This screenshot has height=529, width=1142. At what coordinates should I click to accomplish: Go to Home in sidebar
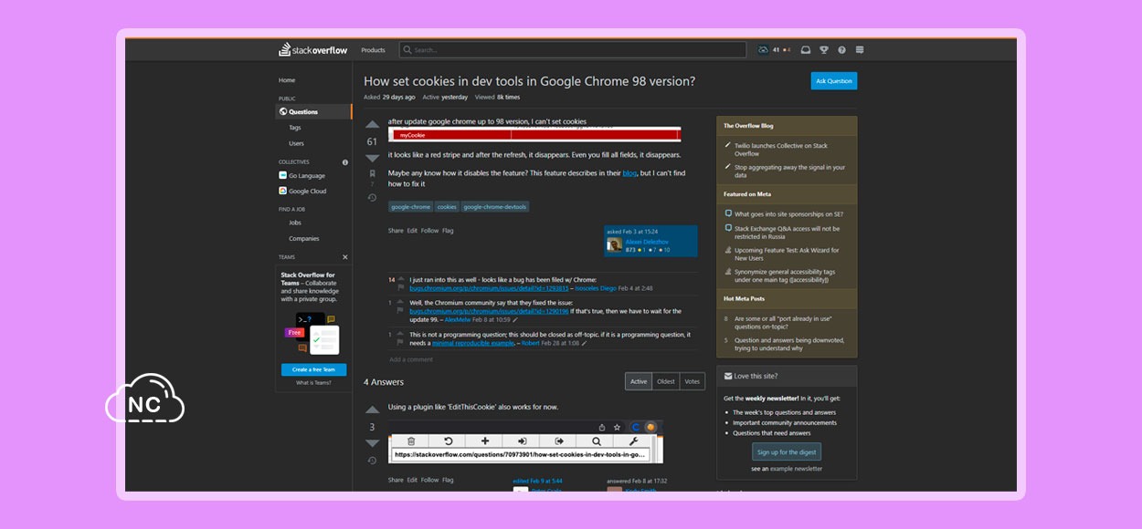point(287,80)
